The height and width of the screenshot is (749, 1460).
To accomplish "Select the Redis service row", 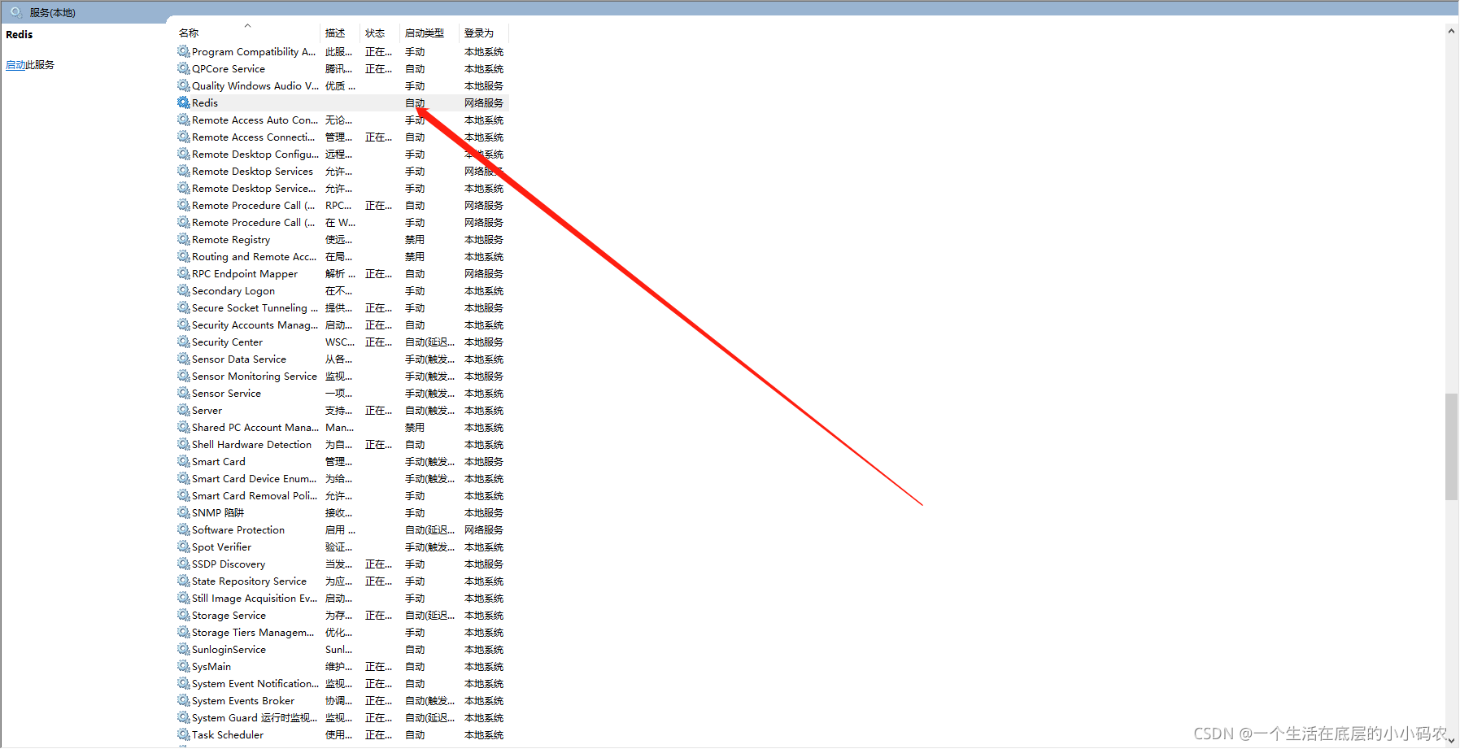I will [342, 102].
